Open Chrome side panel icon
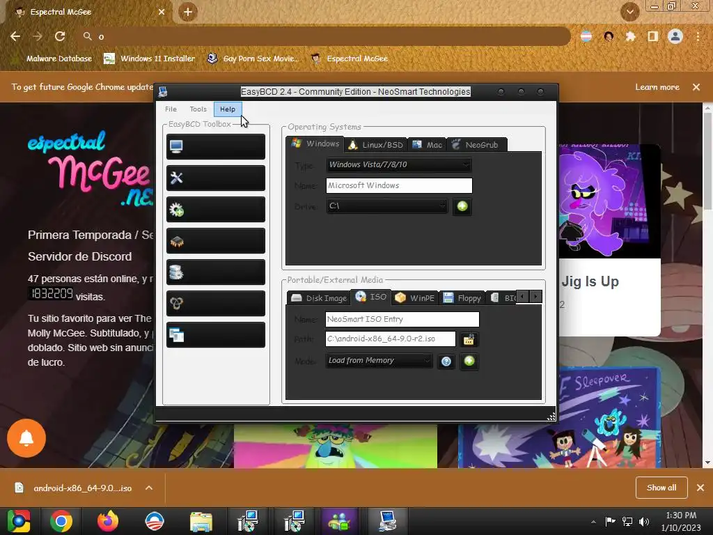 point(653,36)
